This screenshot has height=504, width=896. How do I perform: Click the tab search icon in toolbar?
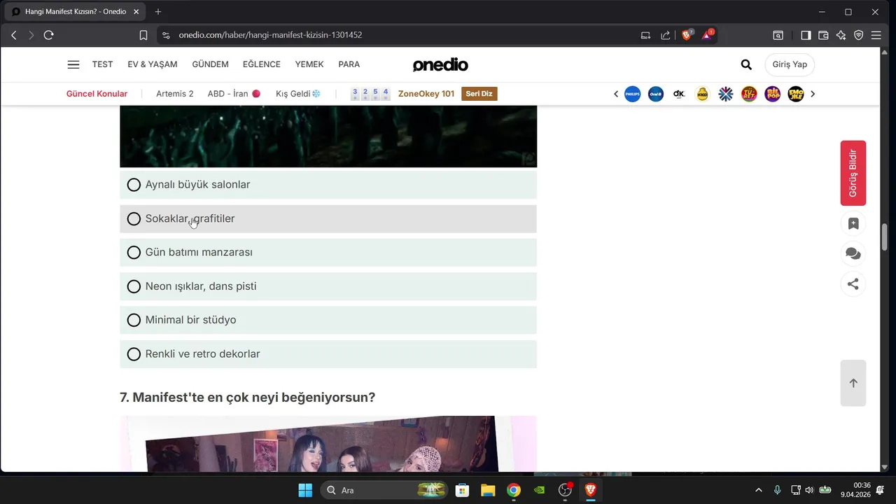coord(778,35)
